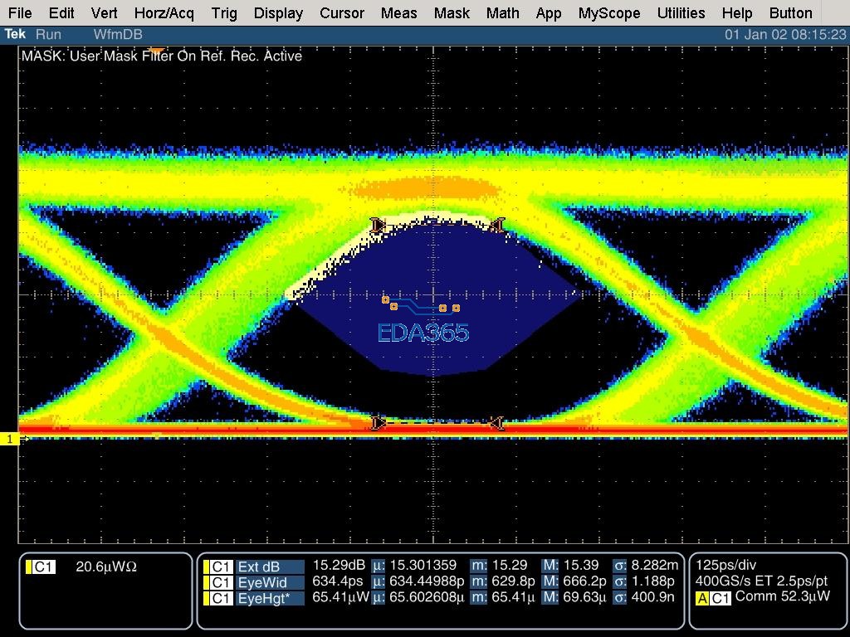Image resolution: width=850 pixels, height=637 pixels.
Task: Click the WfmDB acquisition mode label
Action: point(118,35)
